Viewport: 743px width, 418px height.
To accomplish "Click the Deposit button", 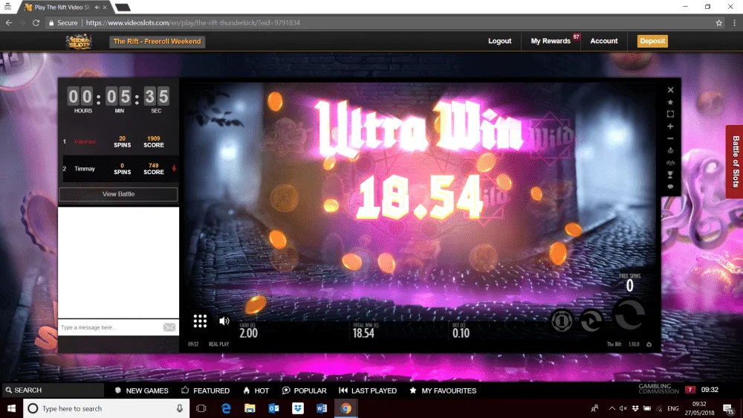I will pos(652,41).
